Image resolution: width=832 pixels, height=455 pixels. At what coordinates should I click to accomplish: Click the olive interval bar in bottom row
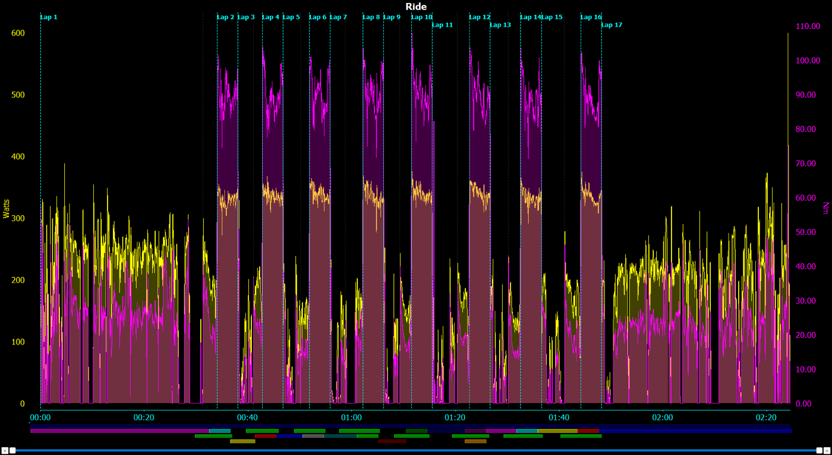point(242,441)
